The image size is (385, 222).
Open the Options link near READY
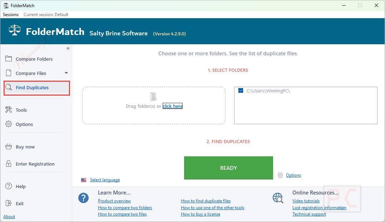[x=293, y=175]
